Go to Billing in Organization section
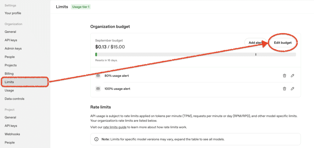Screen dimensions: 314x148 [9, 74]
